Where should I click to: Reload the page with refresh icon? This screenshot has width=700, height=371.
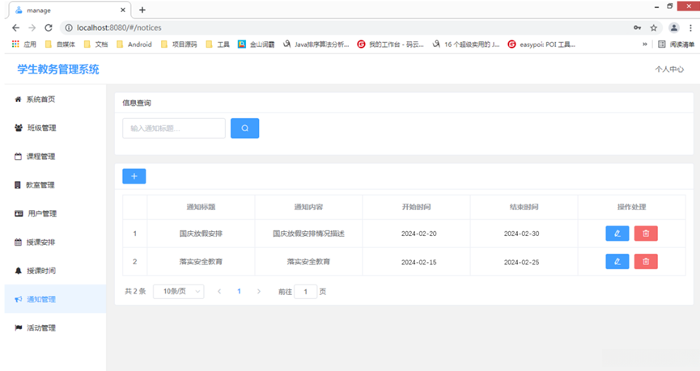tap(49, 27)
